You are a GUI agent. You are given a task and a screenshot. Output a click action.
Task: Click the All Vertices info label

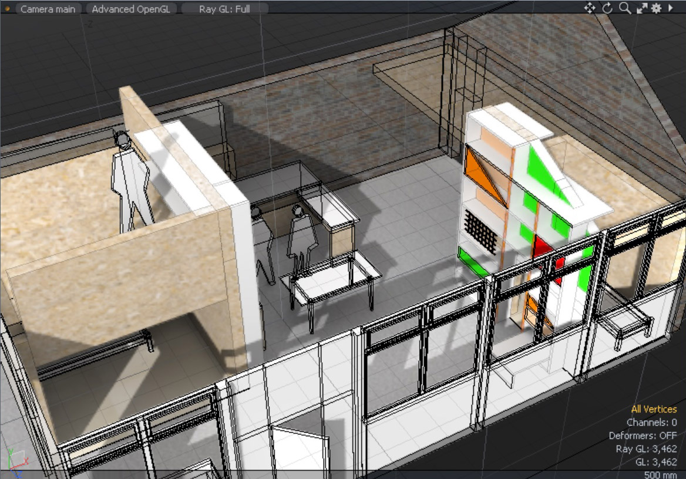click(654, 409)
